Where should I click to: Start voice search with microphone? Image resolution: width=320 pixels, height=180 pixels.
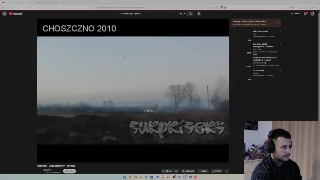click(199, 14)
